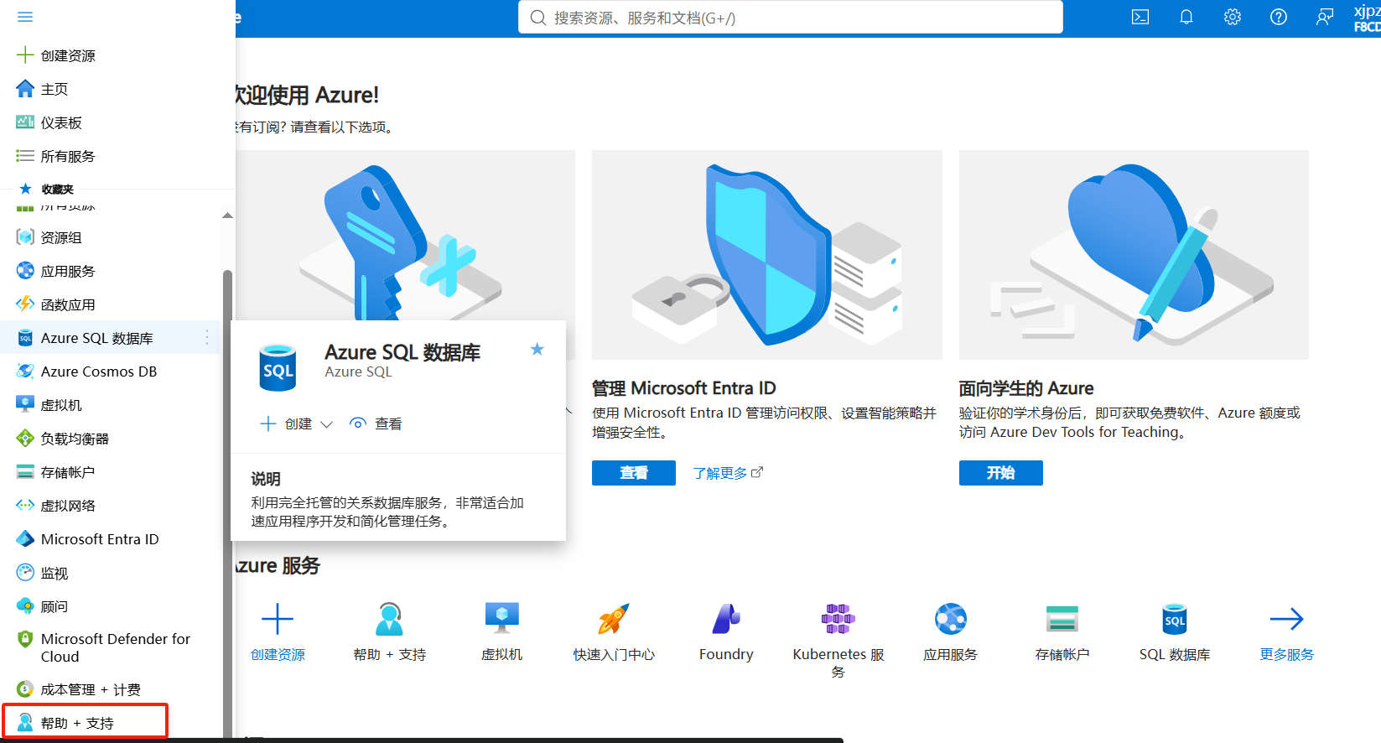
Task: Select Microsoft Defender for Cloud menu item
Action: coord(110,647)
